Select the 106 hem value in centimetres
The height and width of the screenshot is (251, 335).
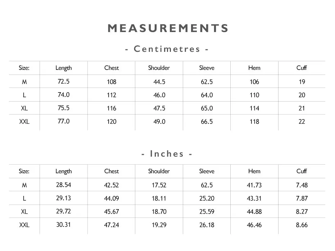tap(254, 82)
